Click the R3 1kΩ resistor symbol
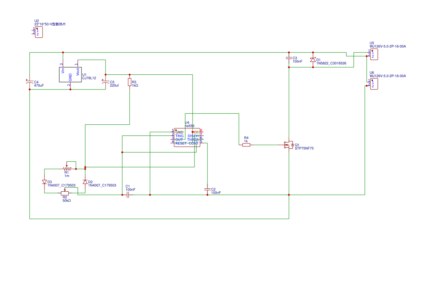This screenshot has width=433, height=306. coord(130,82)
